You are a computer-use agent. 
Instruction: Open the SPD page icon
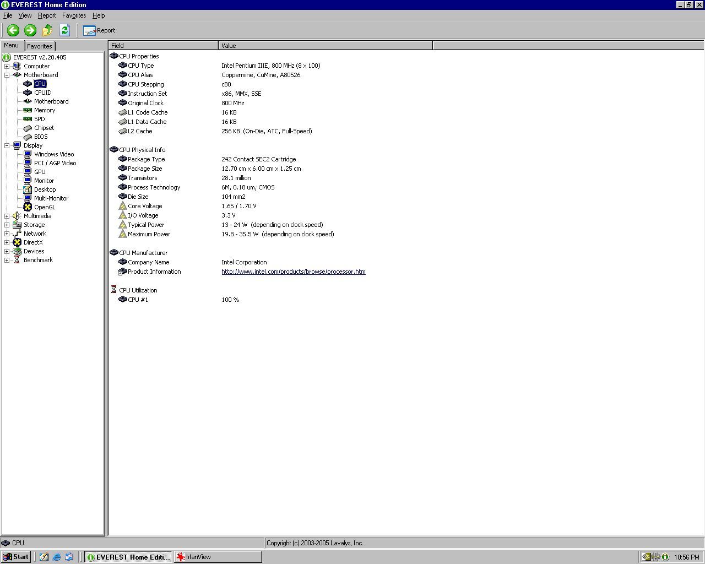(28, 119)
